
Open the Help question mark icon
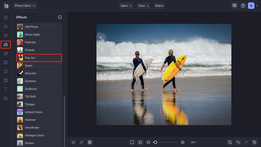pos(243,6)
